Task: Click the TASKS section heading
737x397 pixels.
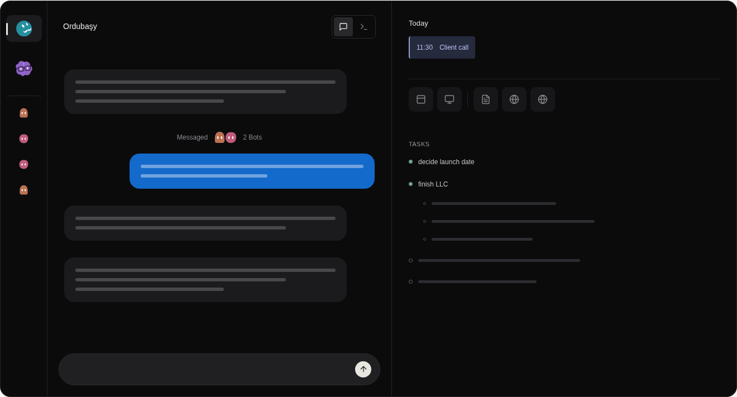Action: [x=419, y=144]
